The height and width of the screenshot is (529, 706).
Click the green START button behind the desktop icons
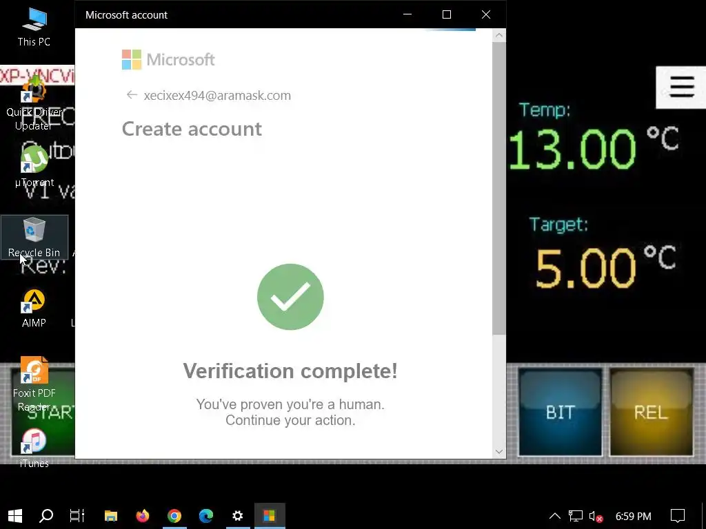coord(43,412)
